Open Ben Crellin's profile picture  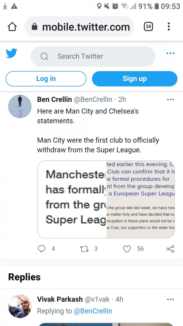tap(20, 106)
